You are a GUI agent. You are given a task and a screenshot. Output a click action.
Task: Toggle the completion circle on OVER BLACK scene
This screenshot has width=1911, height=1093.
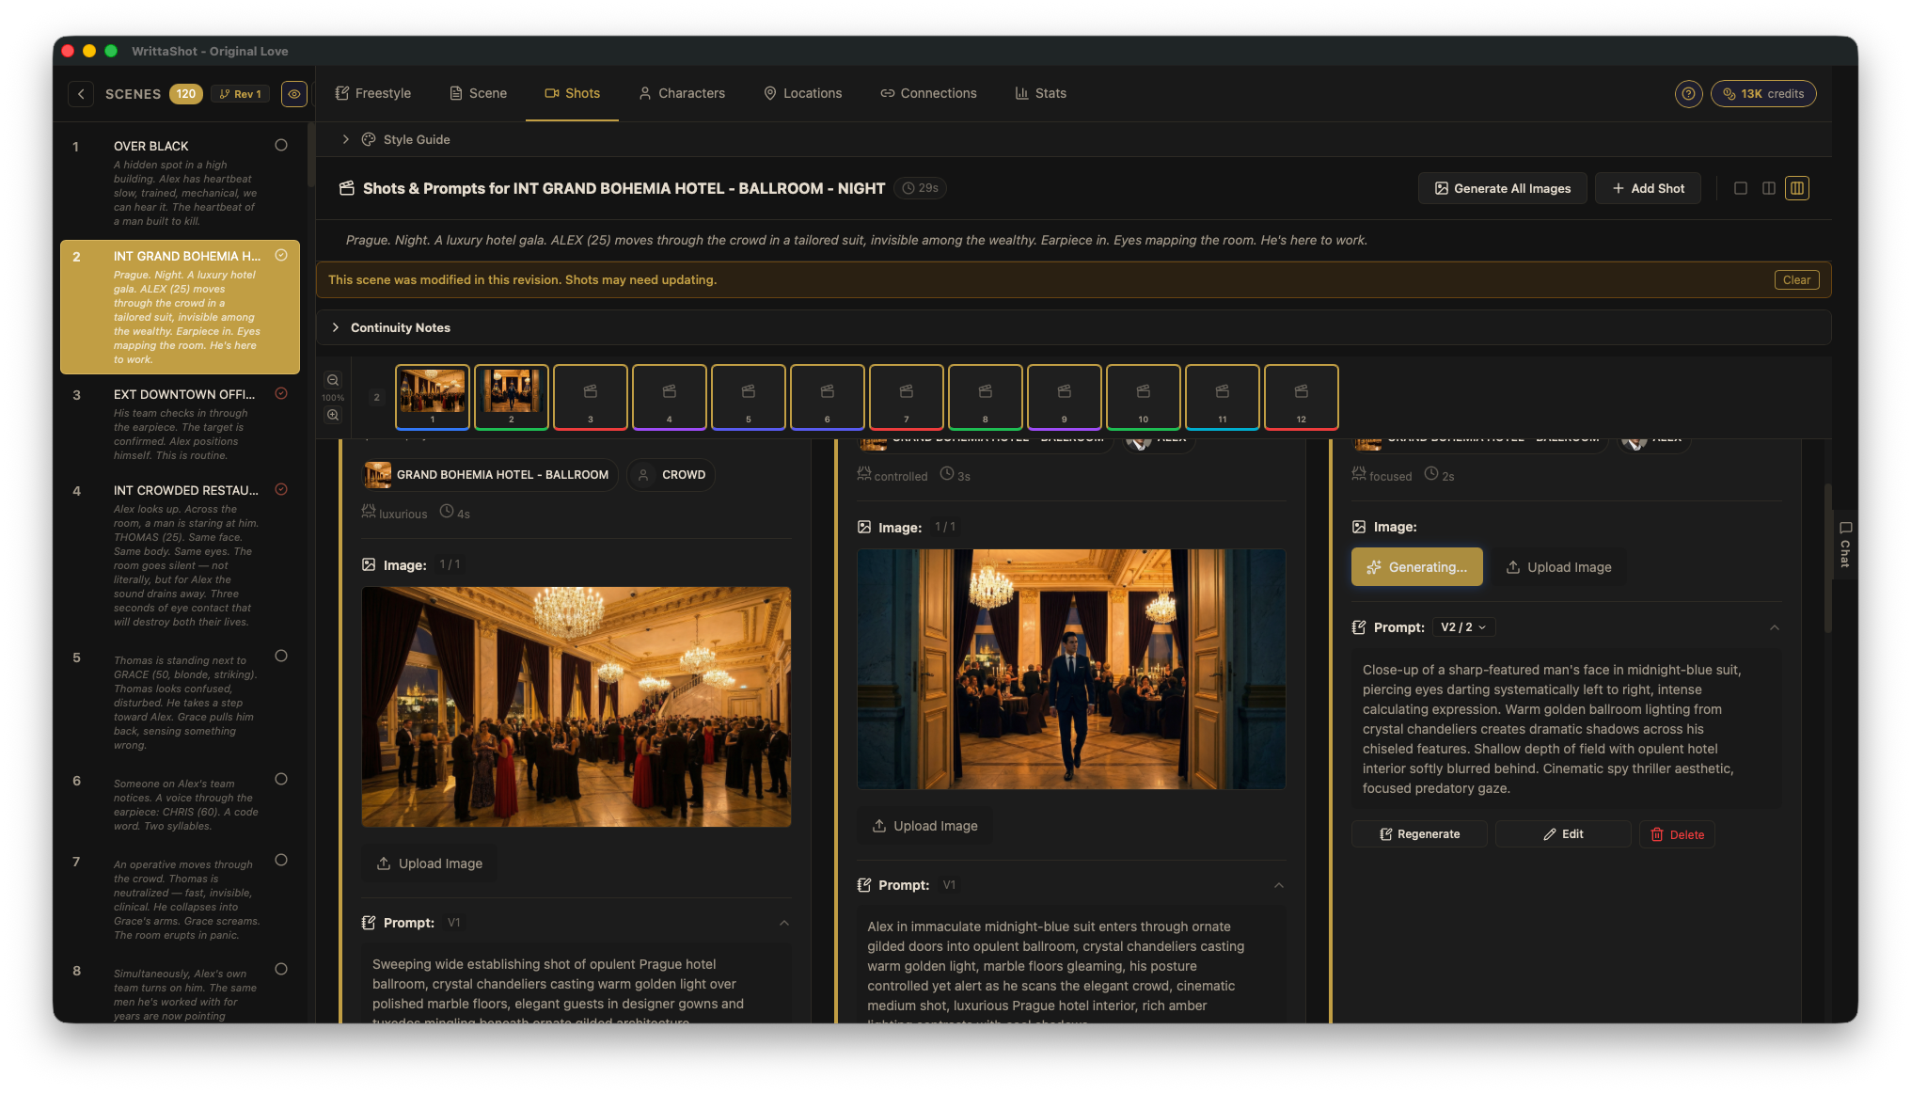[x=281, y=145]
